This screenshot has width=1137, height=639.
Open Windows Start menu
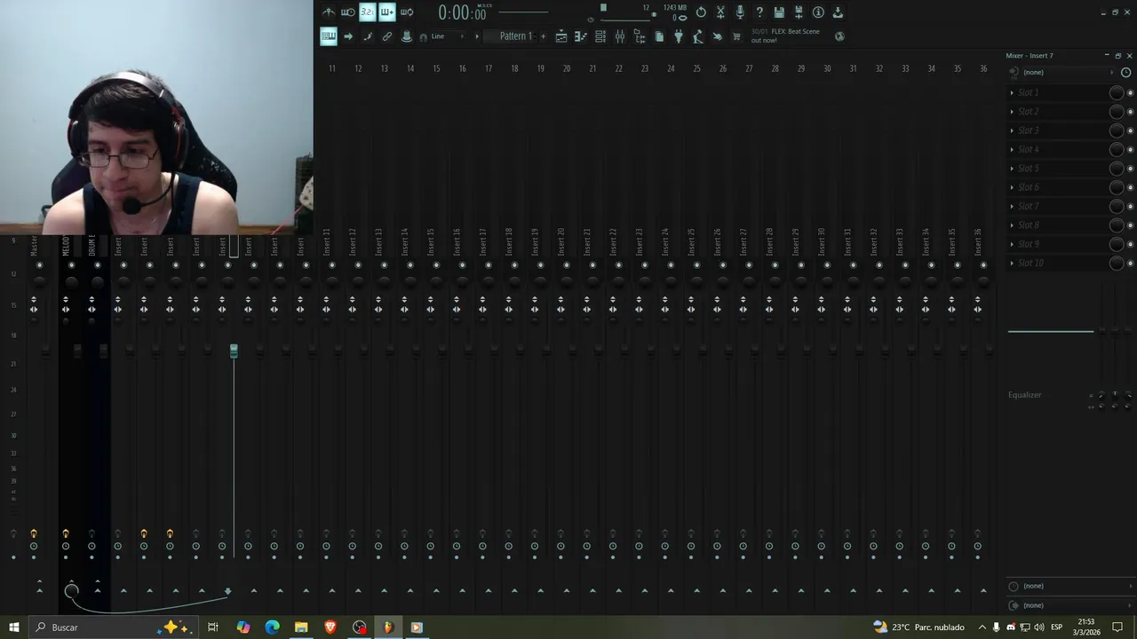tap(13, 627)
